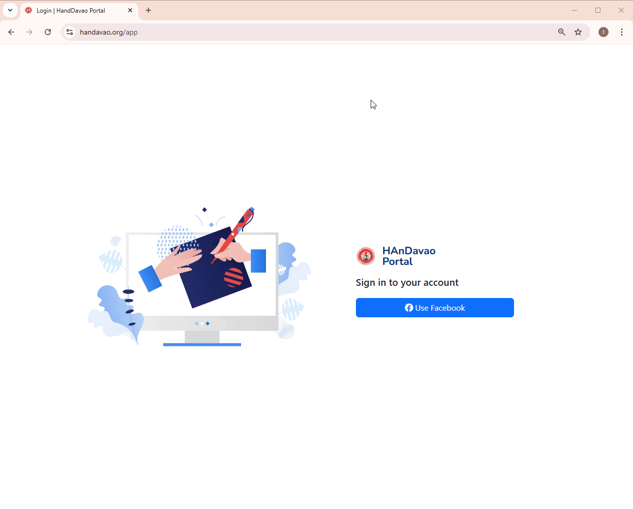Screen dimensions: 633x509
Task: Open the Chrome three-dot menu
Action: coord(622,32)
